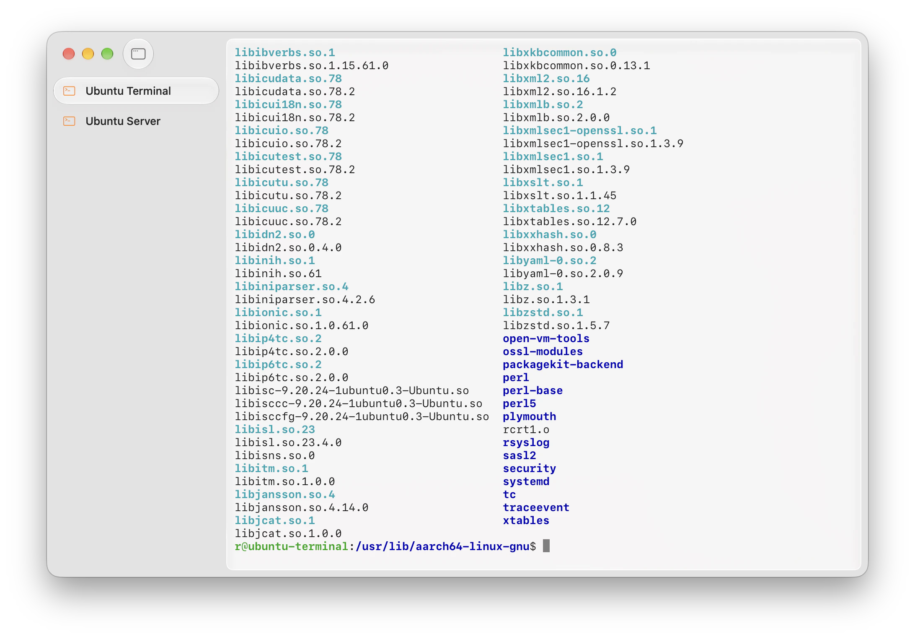Image resolution: width=915 pixels, height=639 pixels.
Task: Click libxtables.so.12 symlink
Action: point(556,208)
